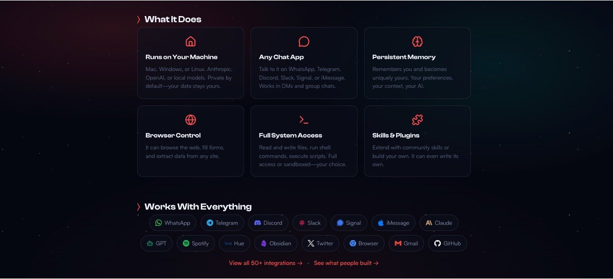Open the Gmail integration pill

[406, 243]
